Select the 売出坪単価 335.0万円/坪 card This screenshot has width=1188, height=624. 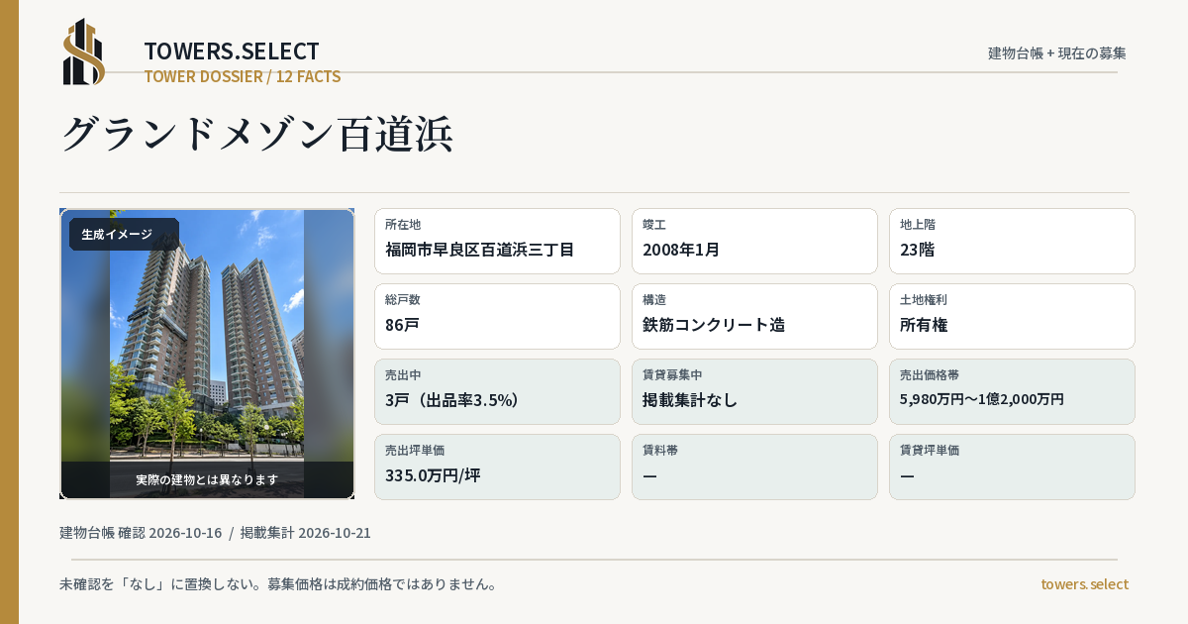497,467
